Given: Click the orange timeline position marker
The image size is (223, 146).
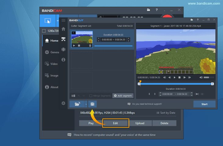Looking at the screenshot, I should coord(140,82).
